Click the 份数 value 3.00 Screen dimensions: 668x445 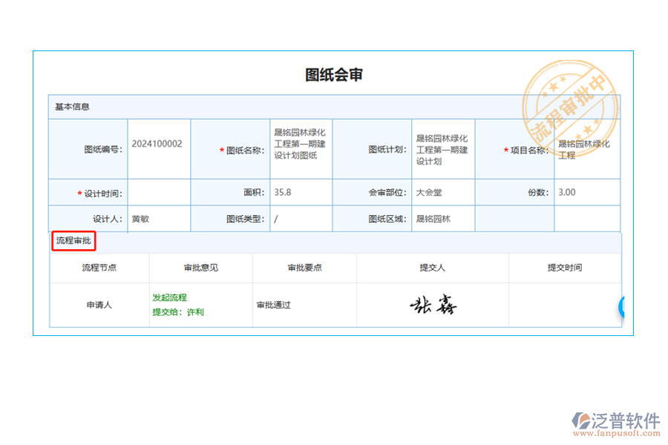point(566,192)
